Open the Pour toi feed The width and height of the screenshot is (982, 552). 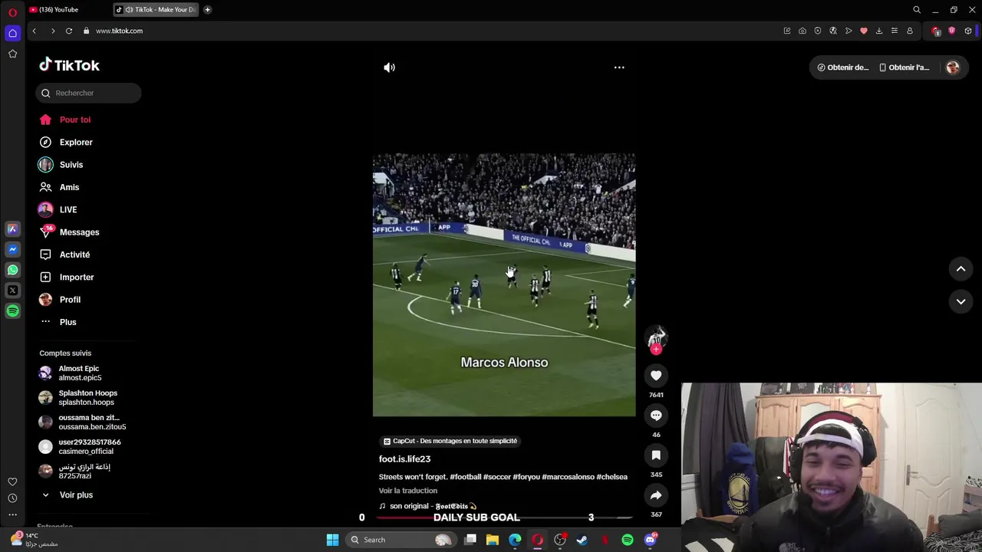[x=75, y=120]
